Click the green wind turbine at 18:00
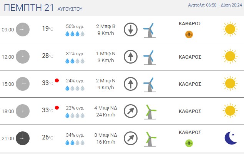Image resolution: width=244 pixels, height=154 pixels. click(x=150, y=112)
